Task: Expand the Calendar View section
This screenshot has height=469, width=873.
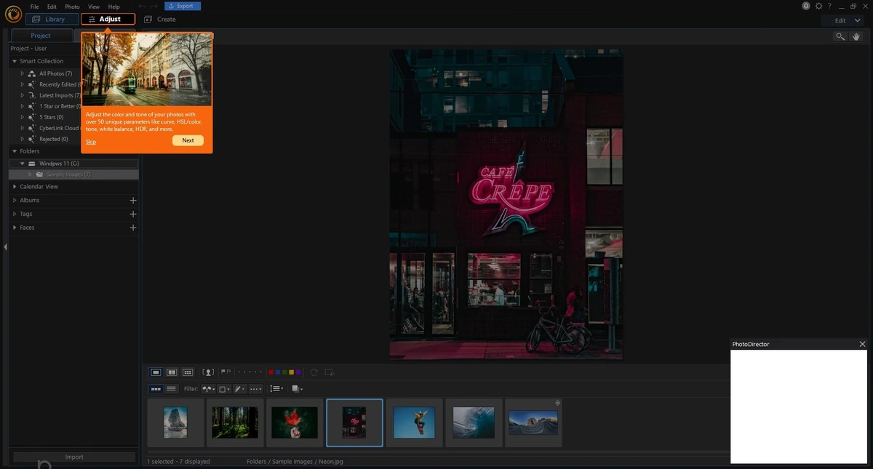Action: point(15,186)
